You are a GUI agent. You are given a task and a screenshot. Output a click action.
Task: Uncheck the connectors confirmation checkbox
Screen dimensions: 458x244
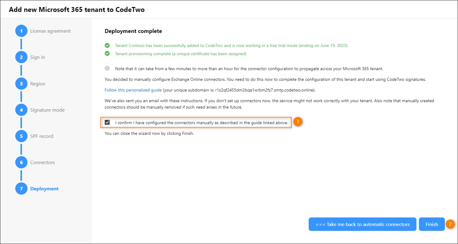pos(107,122)
